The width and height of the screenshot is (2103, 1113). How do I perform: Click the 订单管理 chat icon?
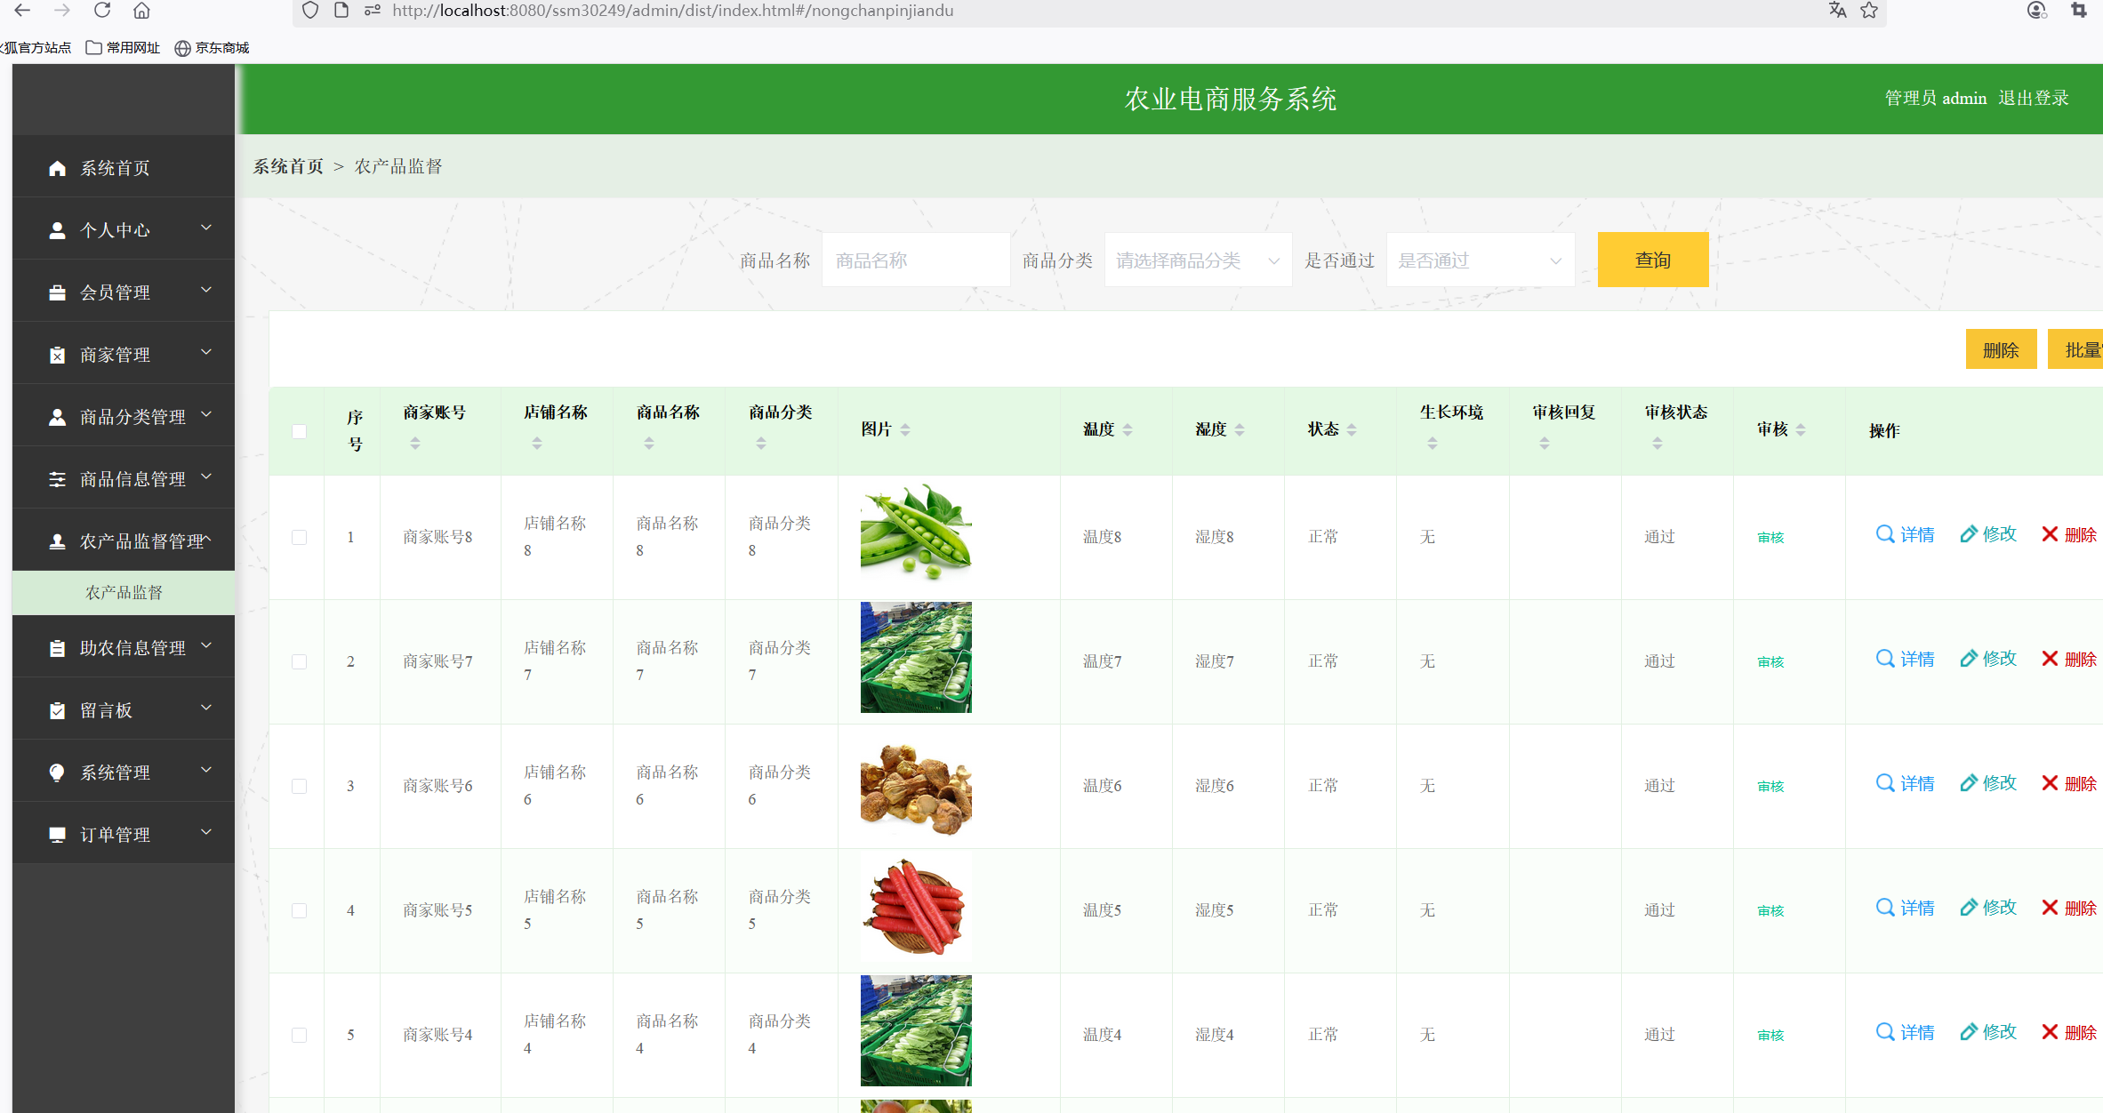click(57, 834)
